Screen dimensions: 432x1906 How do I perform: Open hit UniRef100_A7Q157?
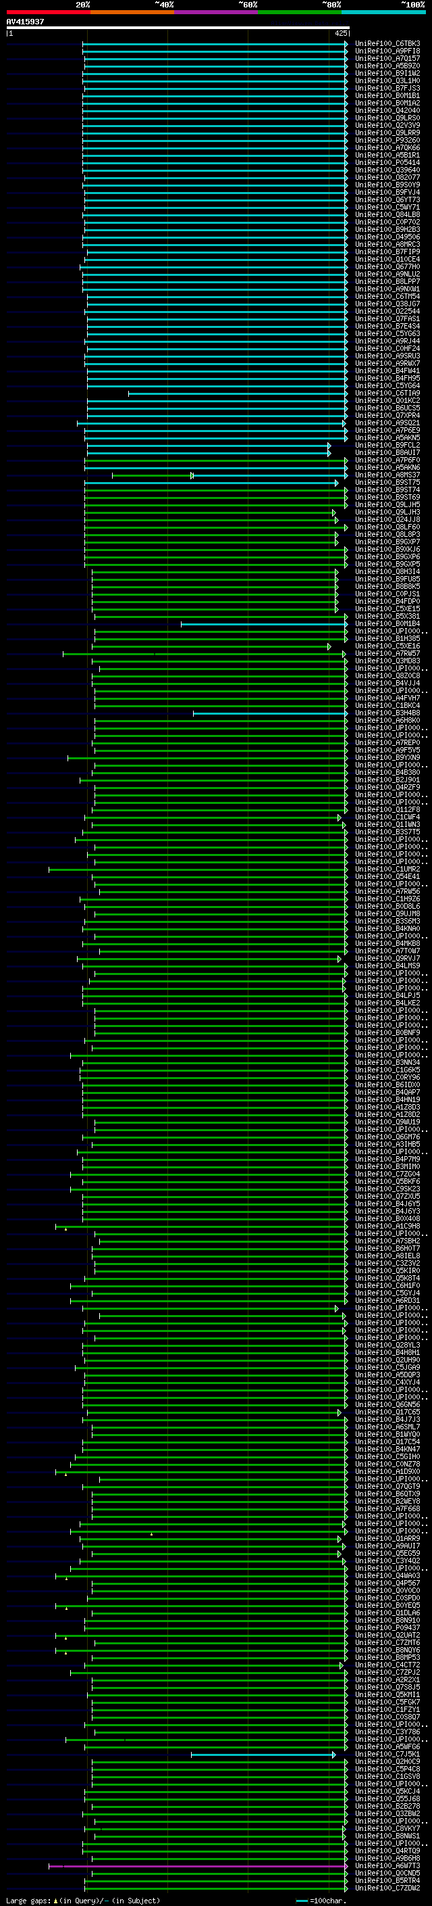pos(387,58)
